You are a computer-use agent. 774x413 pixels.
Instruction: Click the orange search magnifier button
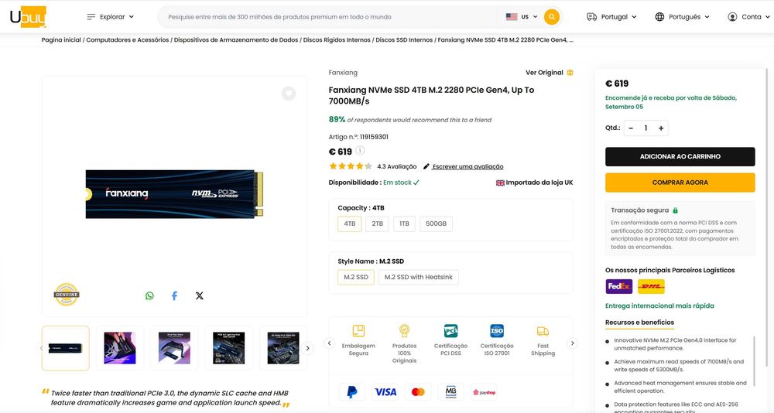pos(551,17)
